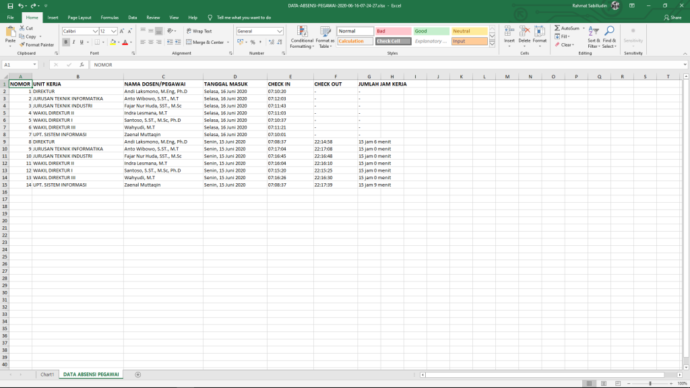690x388 pixels.
Task: Increase the cell indent
Action: (x=178, y=42)
